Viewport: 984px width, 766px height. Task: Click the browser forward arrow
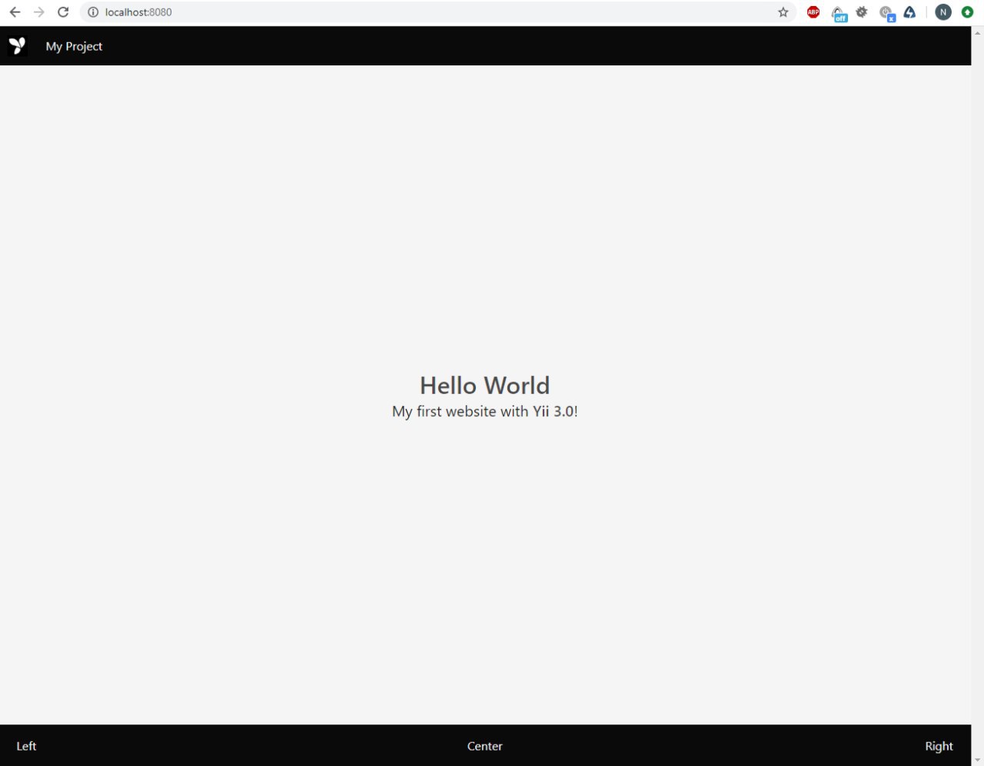pos(39,12)
